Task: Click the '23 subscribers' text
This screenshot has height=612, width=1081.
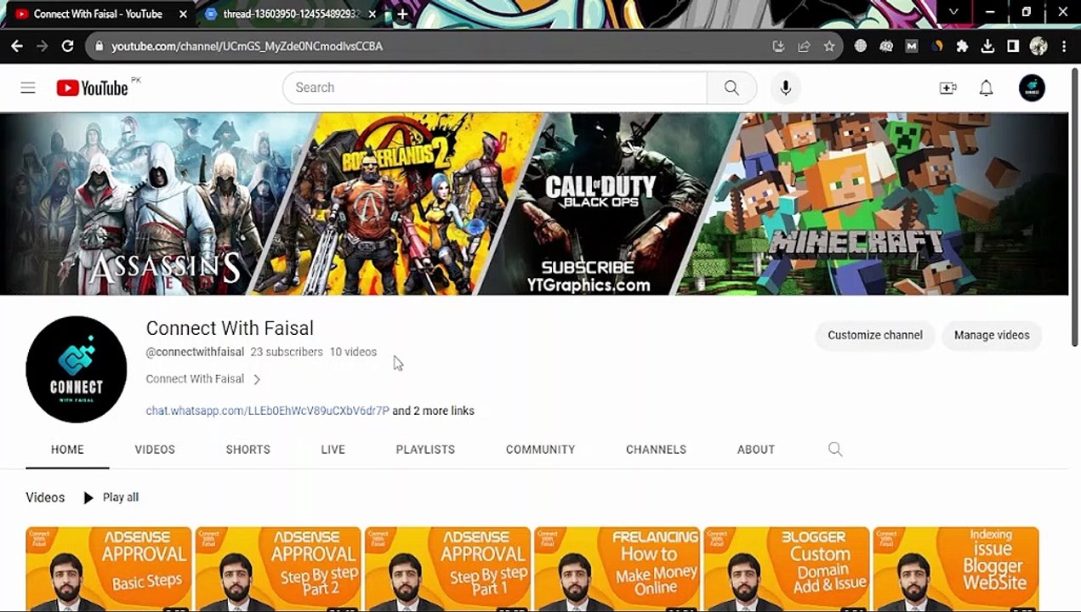Action: pyautogui.click(x=287, y=352)
